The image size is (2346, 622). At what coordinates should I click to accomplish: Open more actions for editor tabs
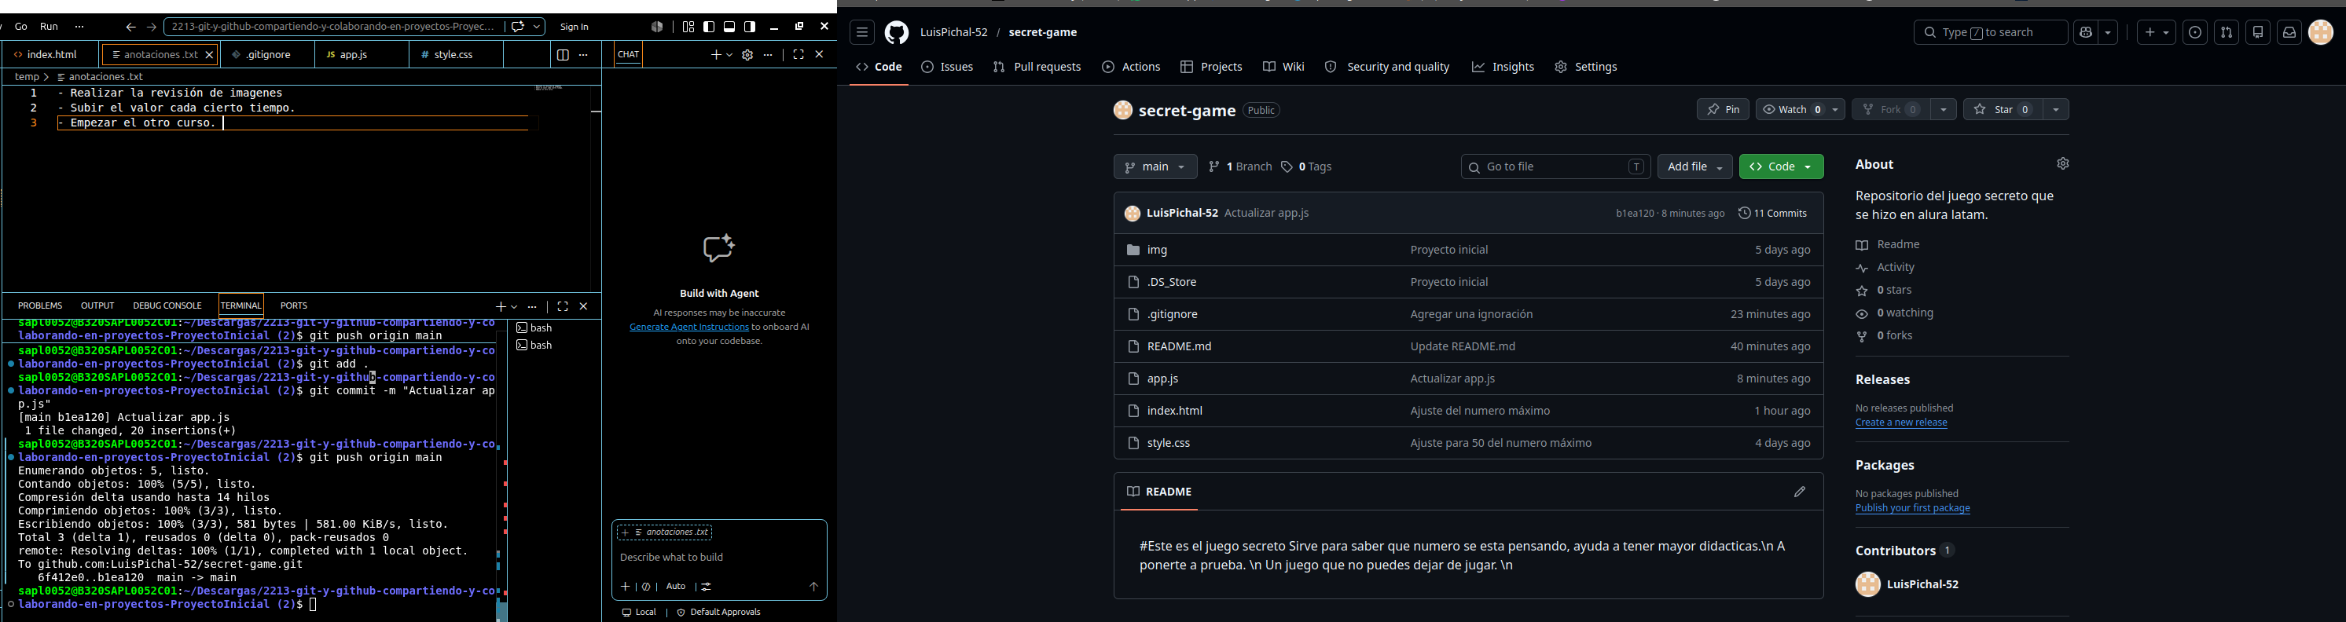pyautogui.click(x=584, y=56)
